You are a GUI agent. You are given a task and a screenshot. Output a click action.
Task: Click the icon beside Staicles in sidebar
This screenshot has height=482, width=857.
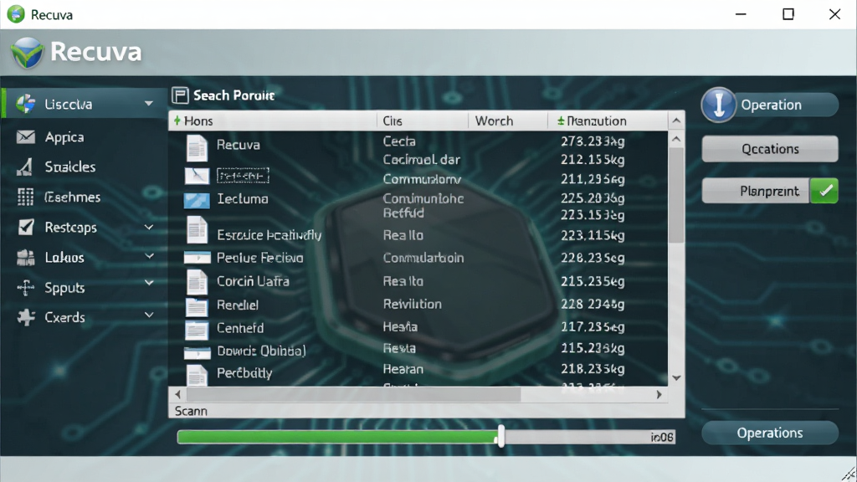click(x=24, y=167)
